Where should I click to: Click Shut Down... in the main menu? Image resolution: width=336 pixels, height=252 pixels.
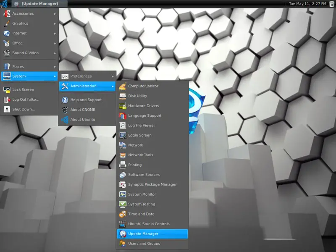[x=24, y=109]
